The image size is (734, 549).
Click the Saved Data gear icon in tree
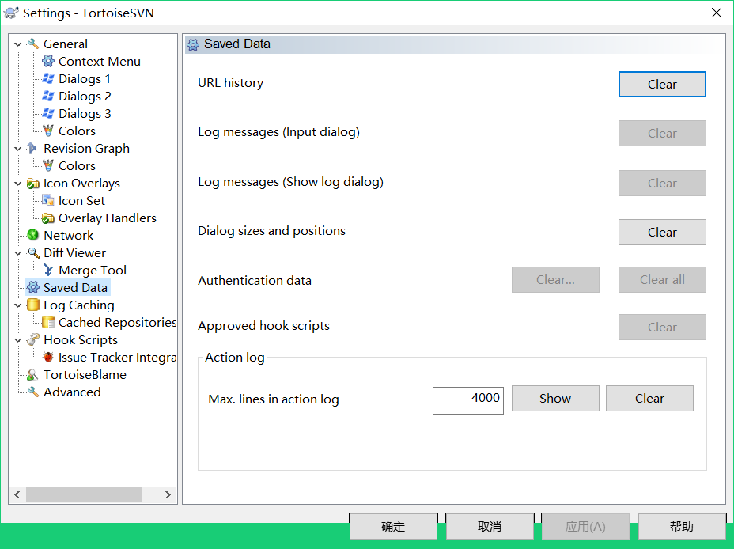click(32, 287)
